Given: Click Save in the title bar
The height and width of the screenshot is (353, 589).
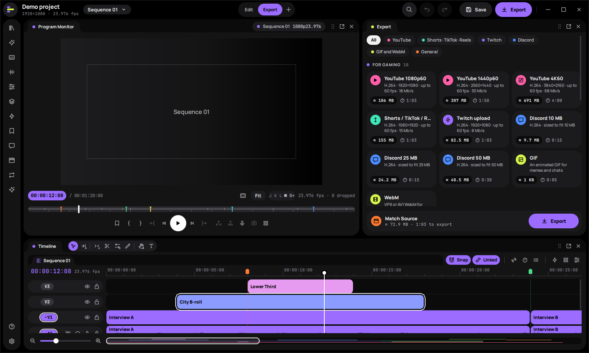Looking at the screenshot, I should [476, 10].
